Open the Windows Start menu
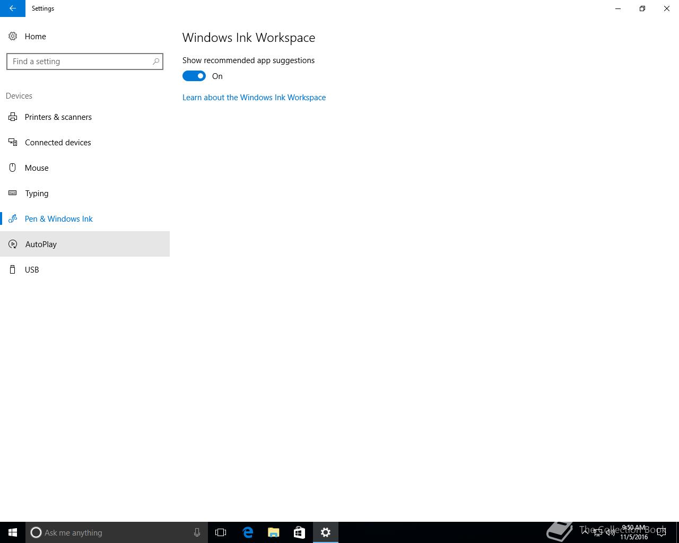This screenshot has height=543, width=679. pos(13,532)
